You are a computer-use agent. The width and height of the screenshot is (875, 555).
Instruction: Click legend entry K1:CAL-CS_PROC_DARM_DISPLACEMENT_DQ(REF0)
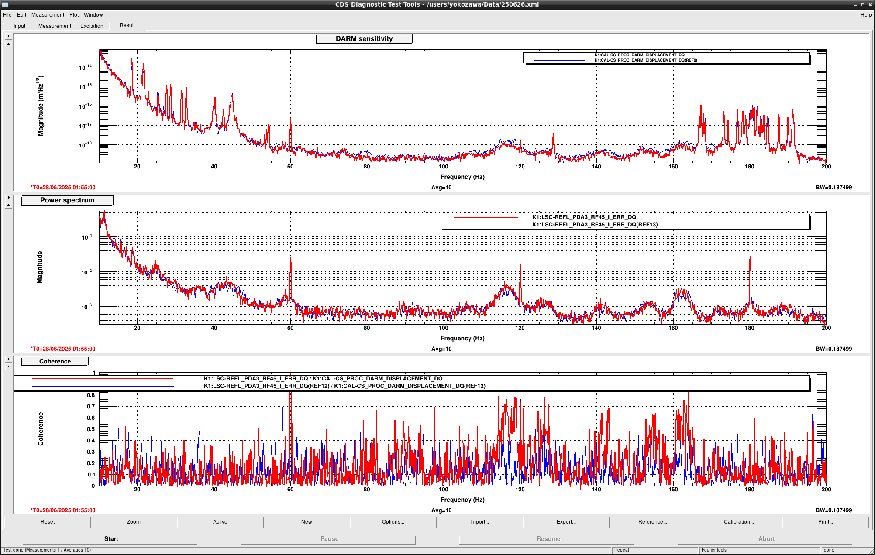[646, 60]
